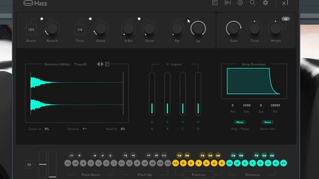Adjust the layer D volume slider
The height and width of the screenshot is (179, 319).
click(x=198, y=93)
